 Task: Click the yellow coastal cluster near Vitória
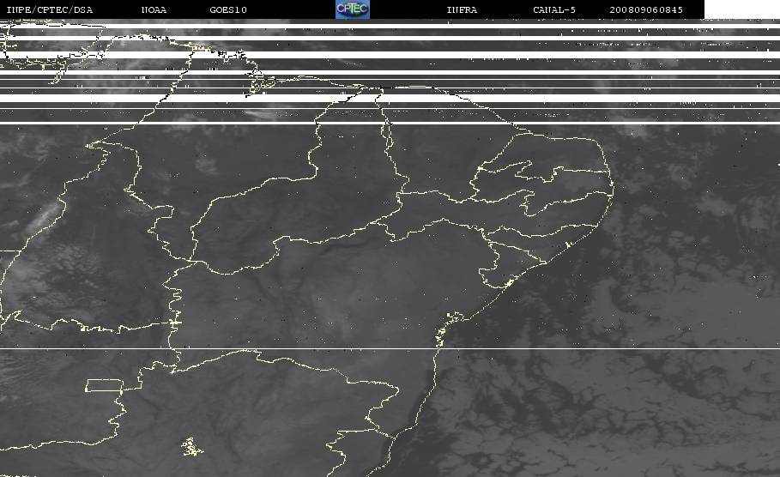454,316
